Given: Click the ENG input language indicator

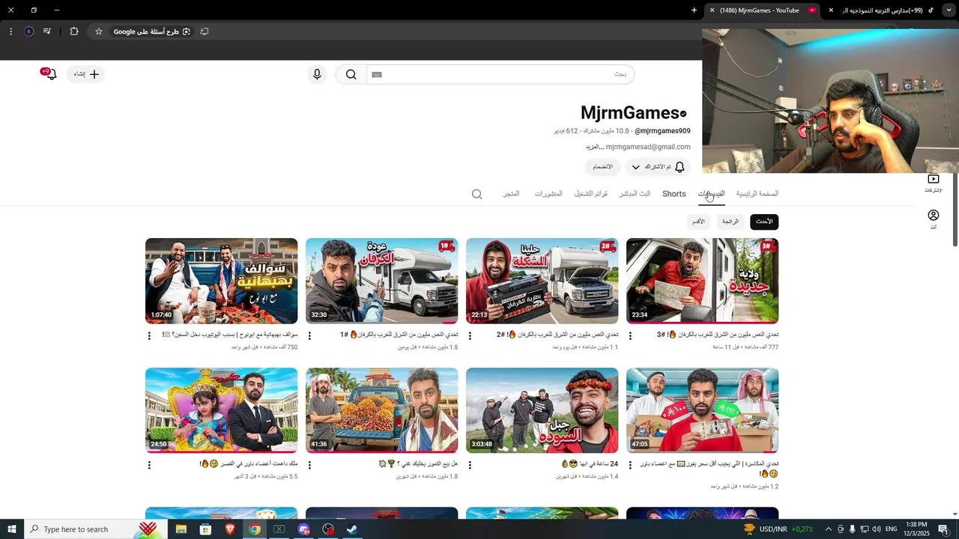Looking at the screenshot, I should click(891, 529).
